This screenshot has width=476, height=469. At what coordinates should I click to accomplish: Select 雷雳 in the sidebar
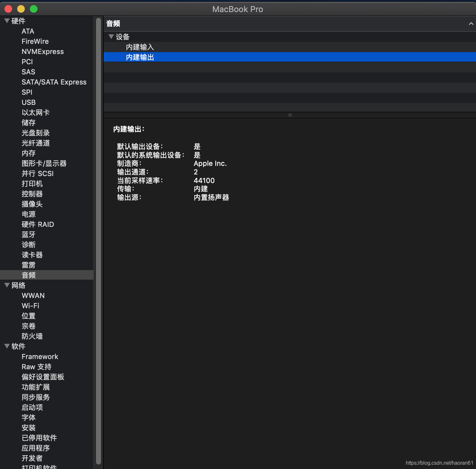29,265
